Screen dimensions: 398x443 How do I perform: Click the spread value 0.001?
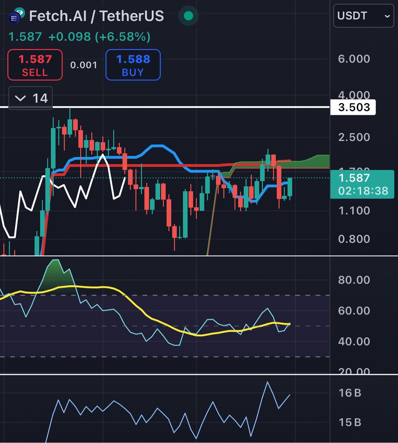tap(84, 65)
